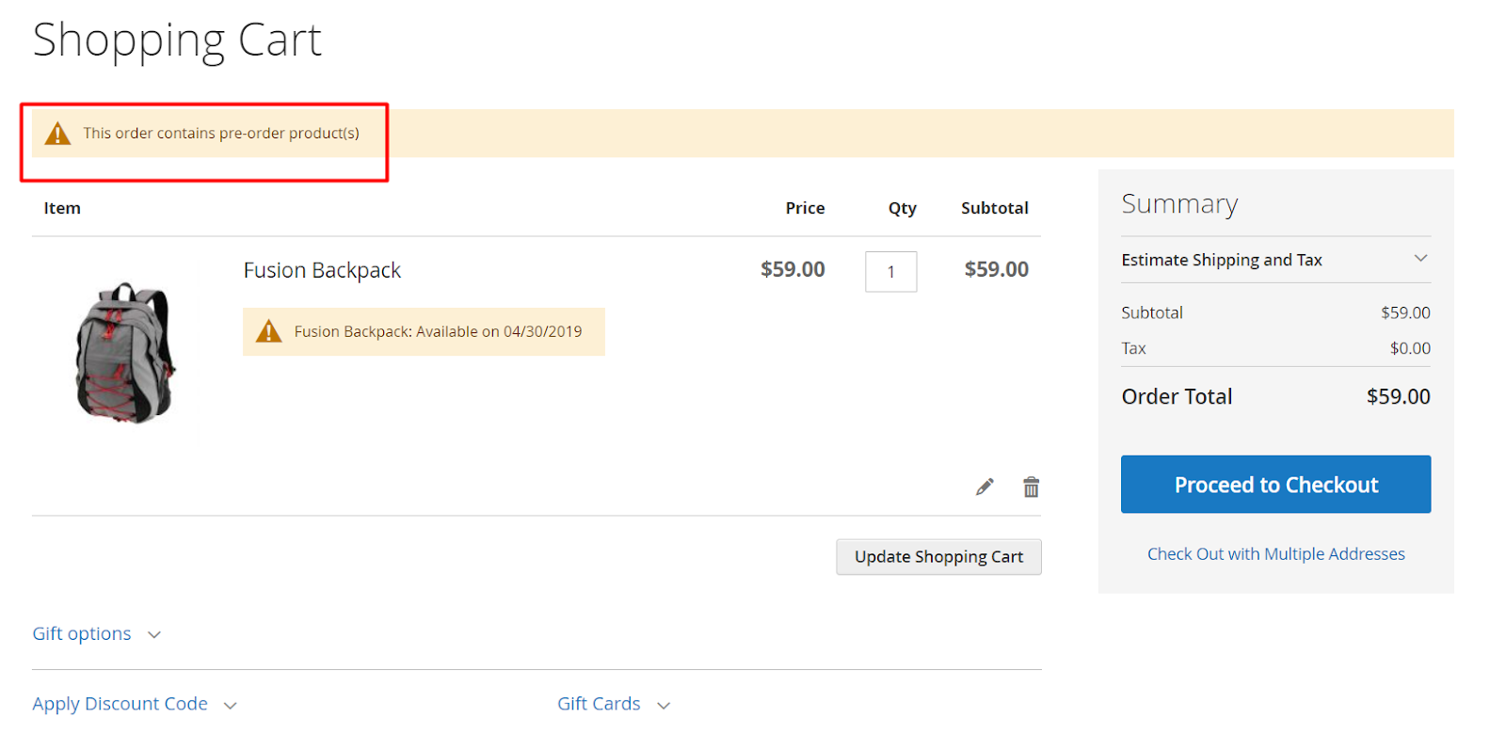Open Apply Discount Code chevron
Viewport: 1506px width, 751px height.
pos(231,706)
